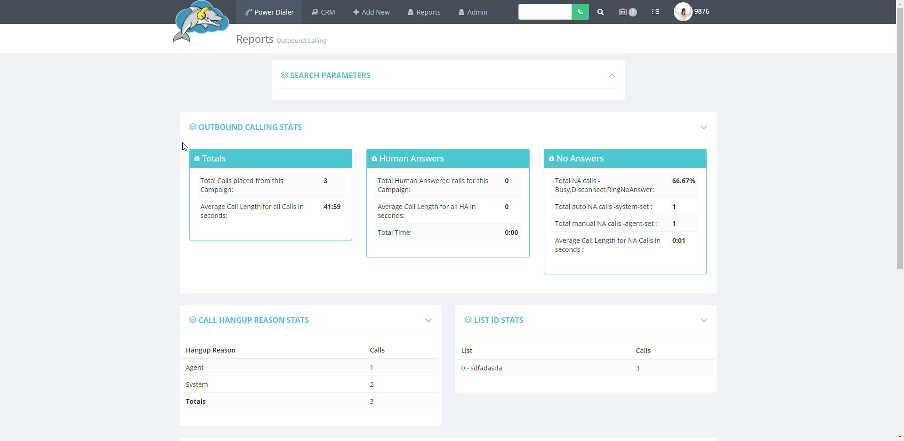Click 'Total auto NA calls -system-set' row
The height and width of the screenshot is (441, 904).
click(625, 207)
